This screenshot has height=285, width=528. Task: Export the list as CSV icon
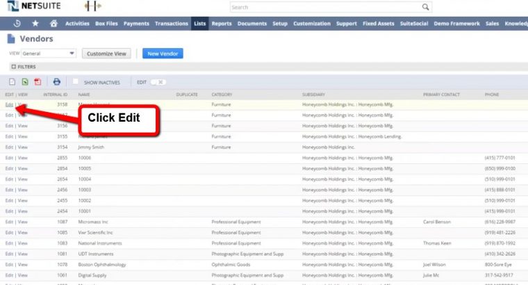pyautogui.click(x=12, y=81)
